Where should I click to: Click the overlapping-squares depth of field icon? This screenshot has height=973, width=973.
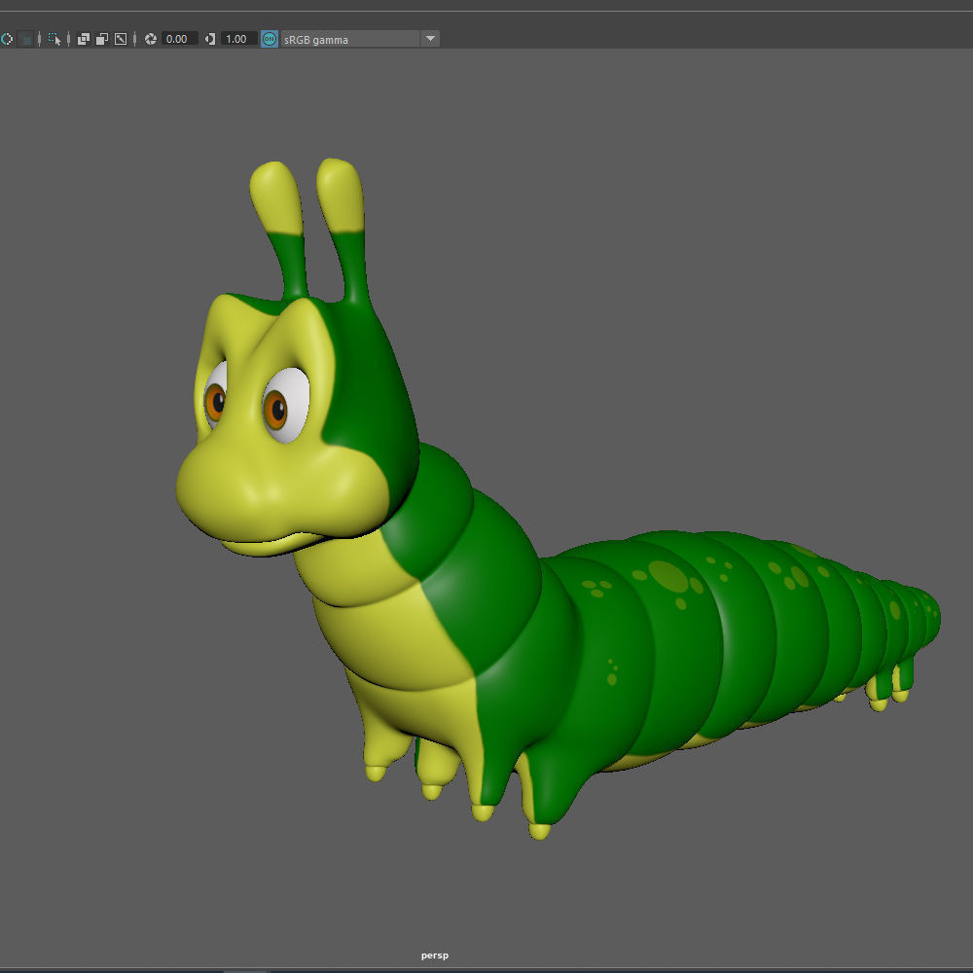click(102, 39)
